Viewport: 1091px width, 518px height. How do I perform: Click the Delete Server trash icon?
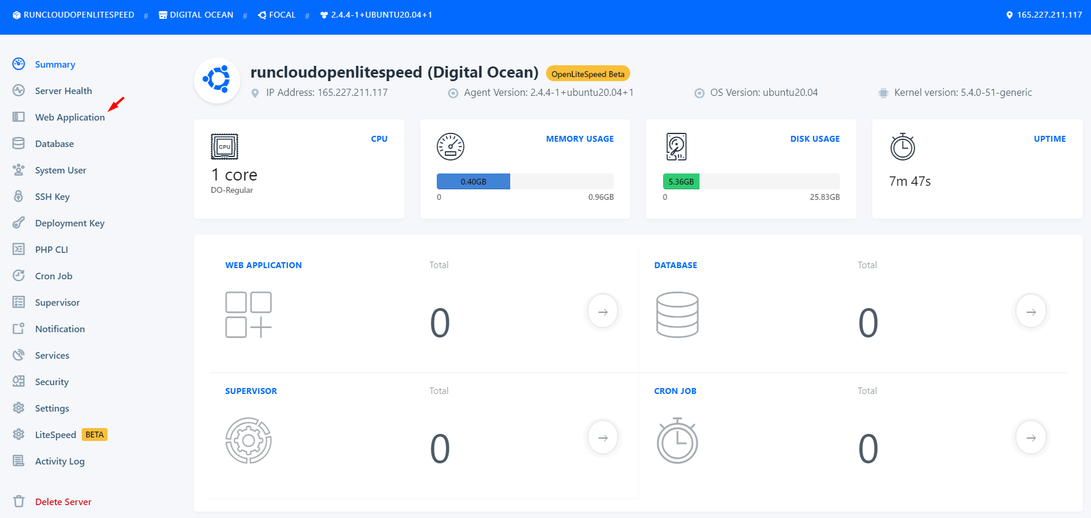19,501
